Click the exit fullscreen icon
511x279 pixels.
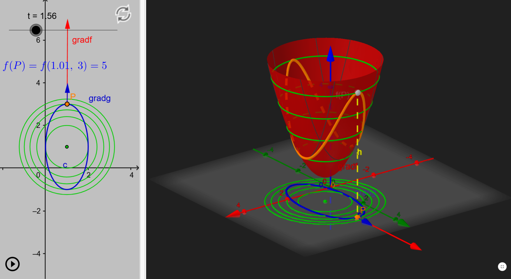(502, 267)
